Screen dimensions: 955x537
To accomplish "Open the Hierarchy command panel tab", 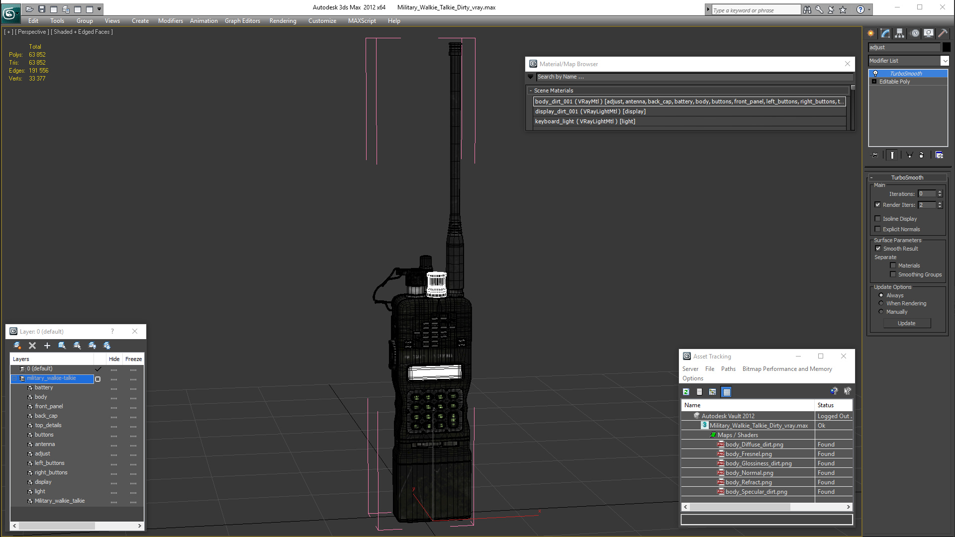I will (x=899, y=33).
